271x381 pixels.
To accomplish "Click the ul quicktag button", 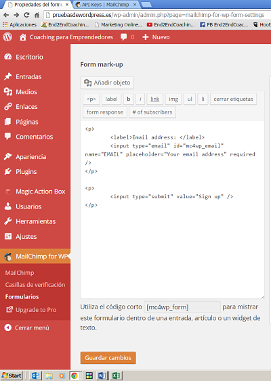I will (x=190, y=99).
